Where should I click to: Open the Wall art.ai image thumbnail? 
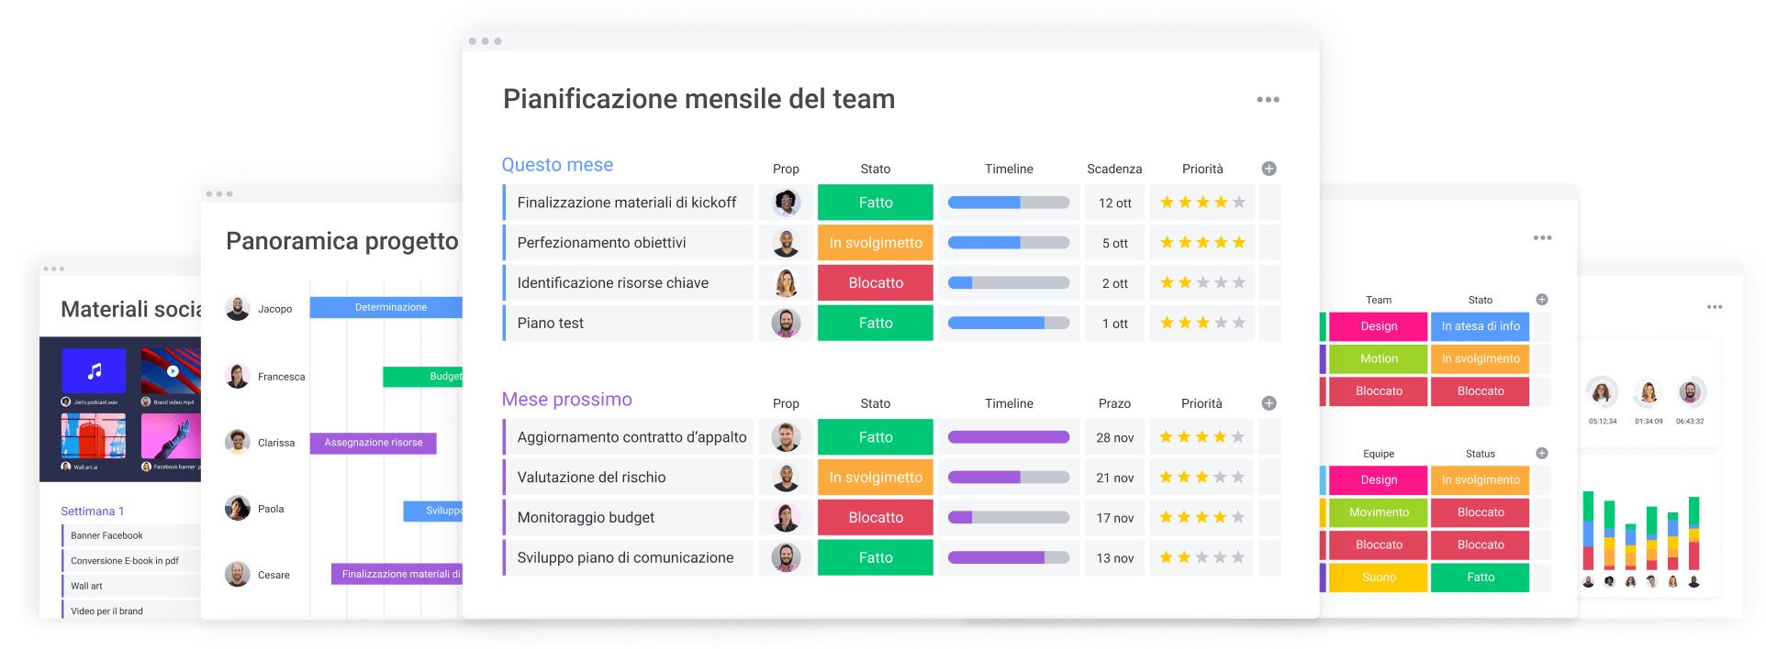94,435
